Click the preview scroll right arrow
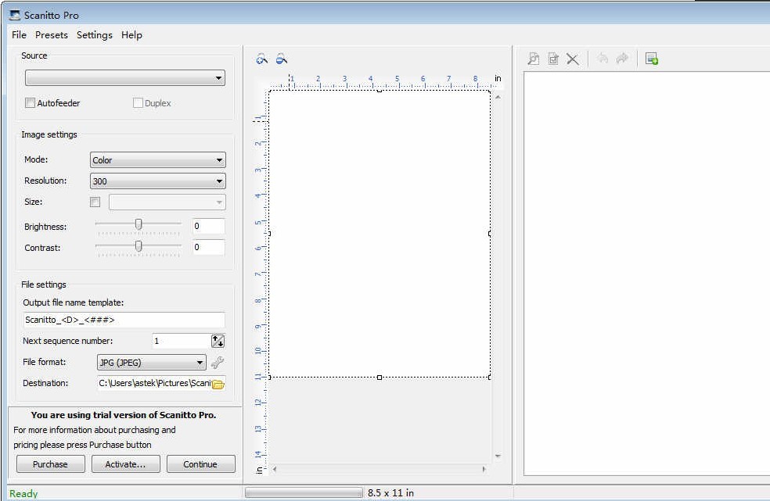This screenshot has width=770, height=501. pos(484,469)
